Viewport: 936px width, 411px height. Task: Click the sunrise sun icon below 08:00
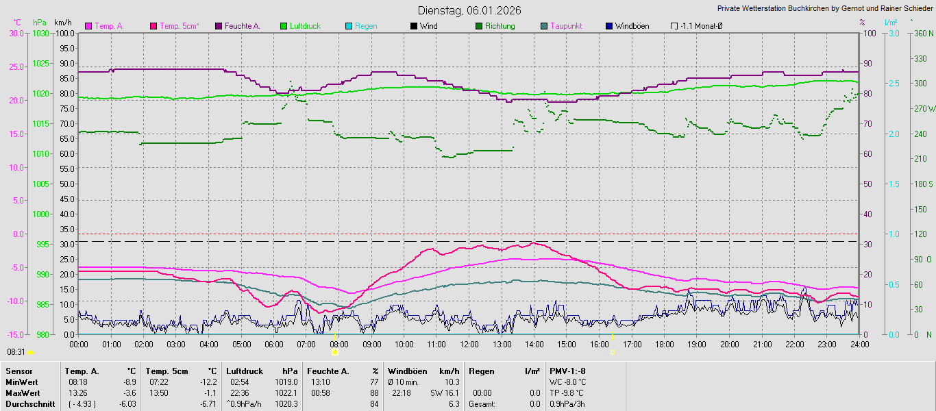334,352
